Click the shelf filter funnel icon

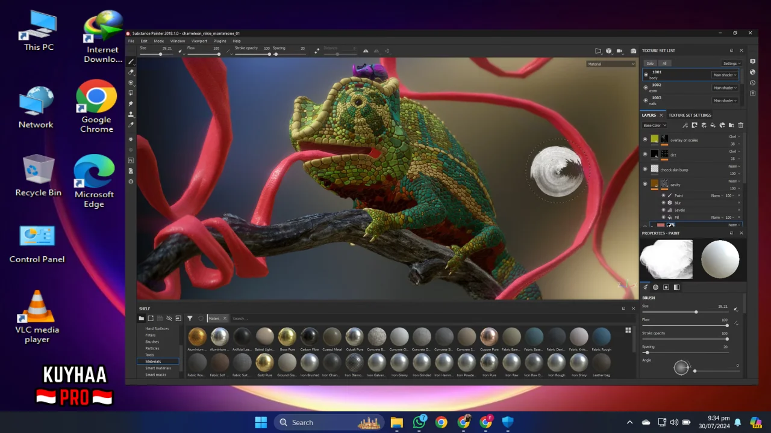[190, 318]
